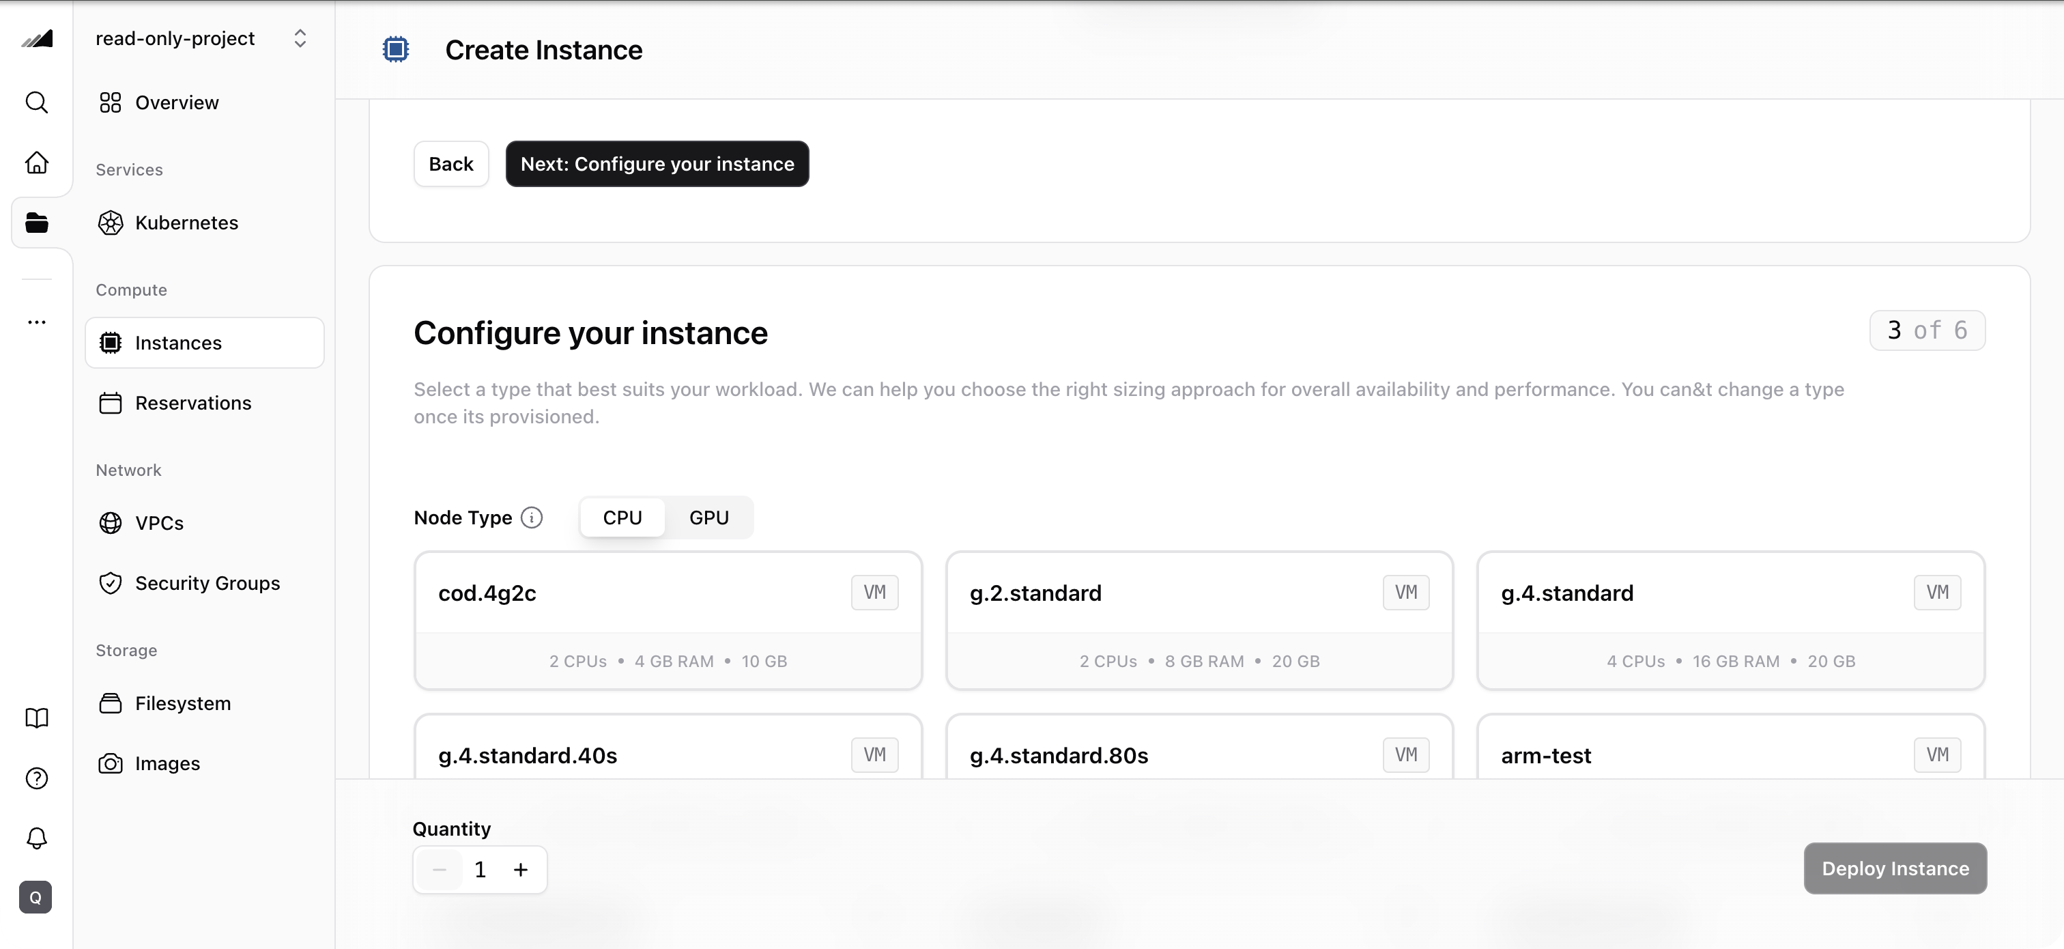Open Images storage page
Viewport: 2064px width, 949px height.
(204, 764)
